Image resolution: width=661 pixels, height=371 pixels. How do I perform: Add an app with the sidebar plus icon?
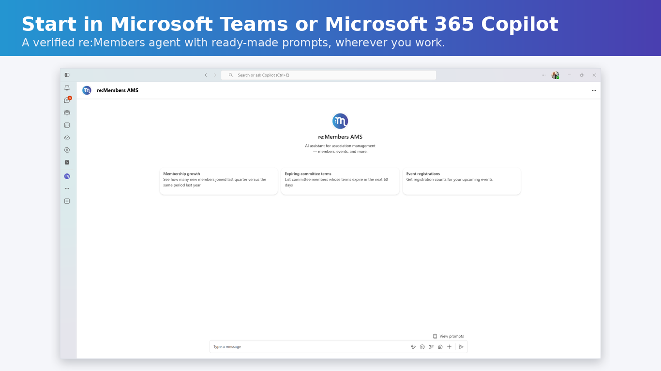tap(67, 201)
